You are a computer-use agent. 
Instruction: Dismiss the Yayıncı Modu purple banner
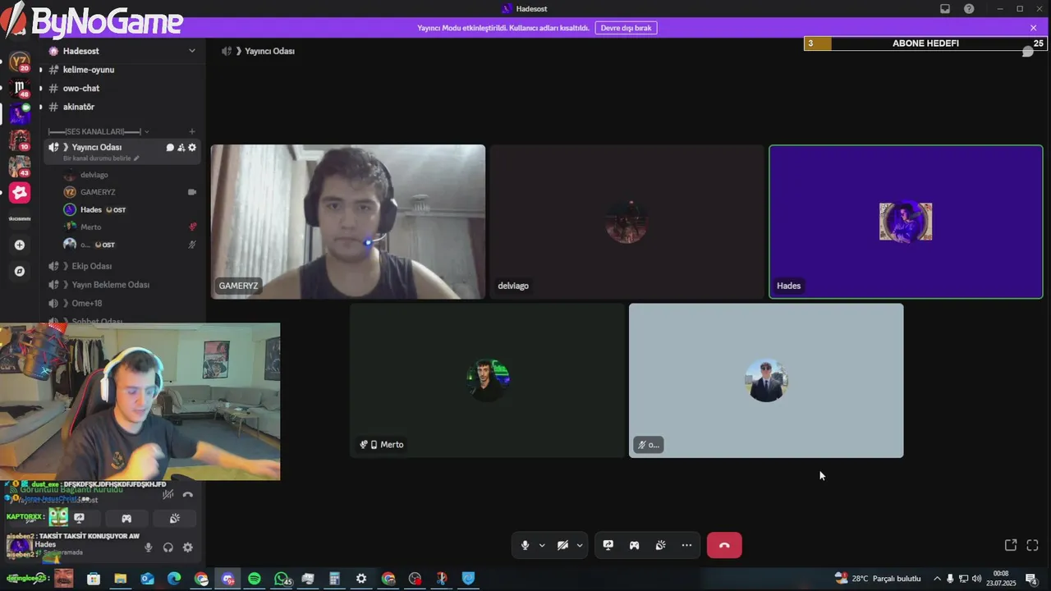coord(1034,28)
